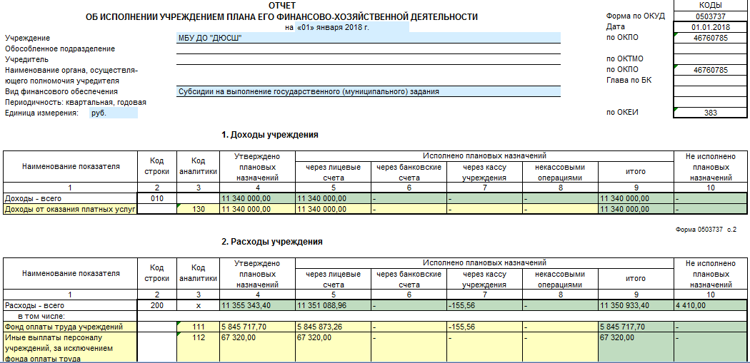Click Не исполнено плановых назначений header in expenses table
Viewport: 750px width, 363px height.
point(710,274)
